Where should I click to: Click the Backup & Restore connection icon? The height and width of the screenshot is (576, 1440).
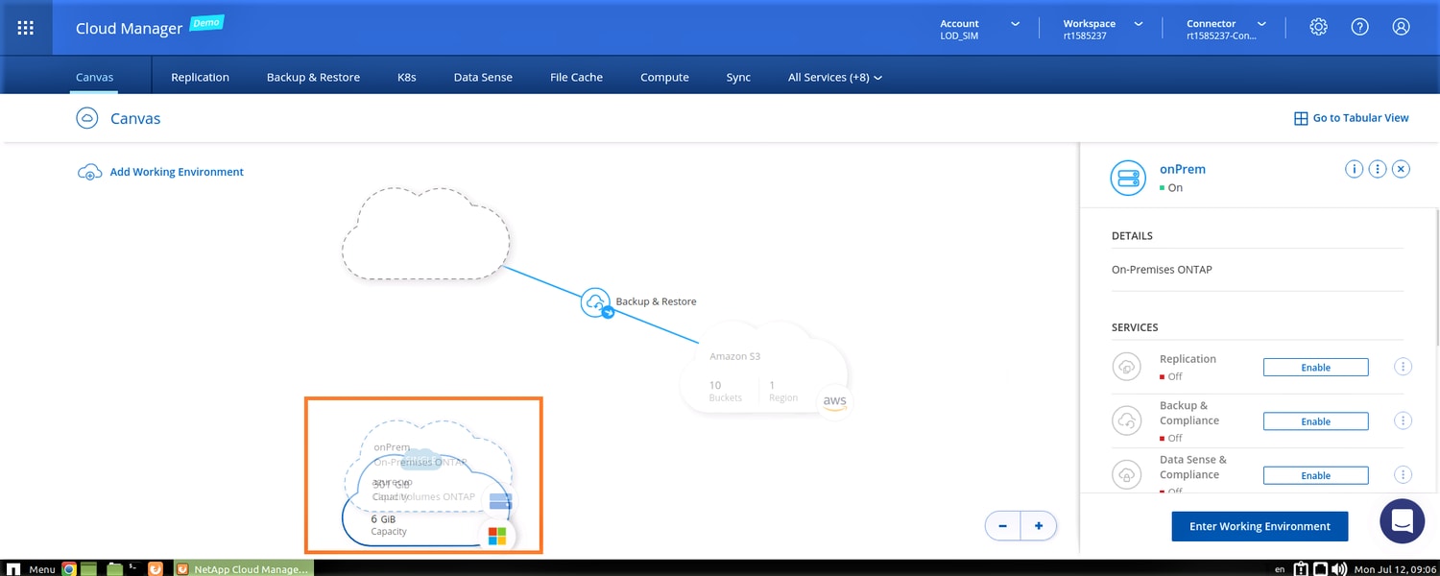595,301
